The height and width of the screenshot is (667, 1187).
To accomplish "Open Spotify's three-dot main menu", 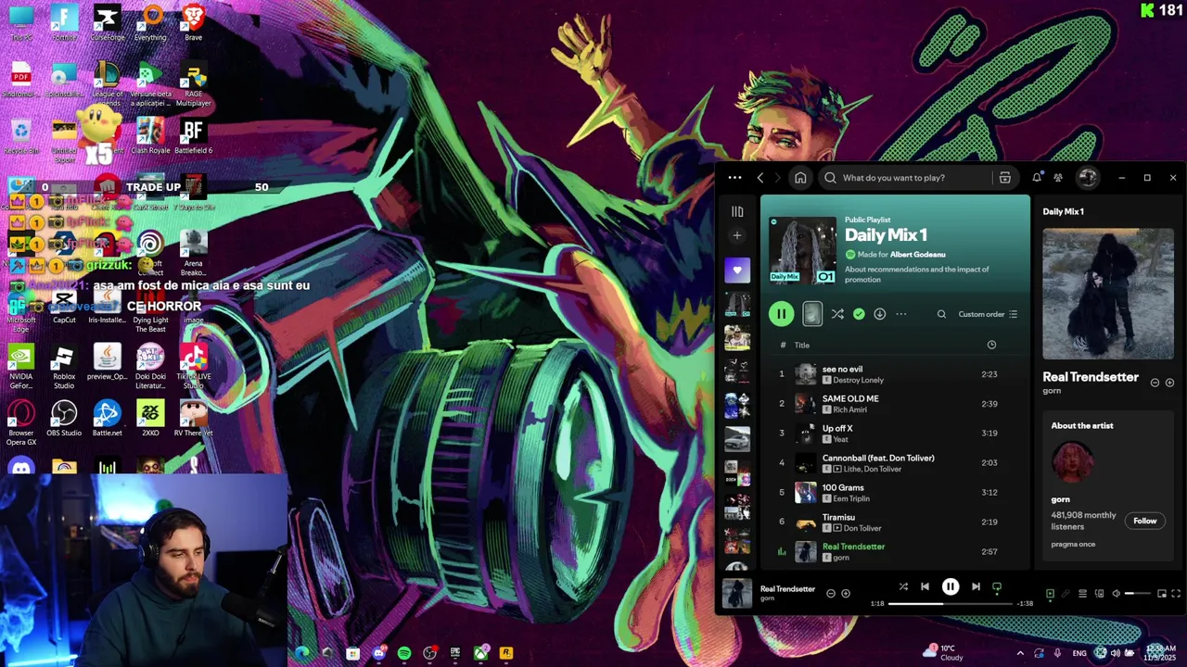I will (x=734, y=178).
